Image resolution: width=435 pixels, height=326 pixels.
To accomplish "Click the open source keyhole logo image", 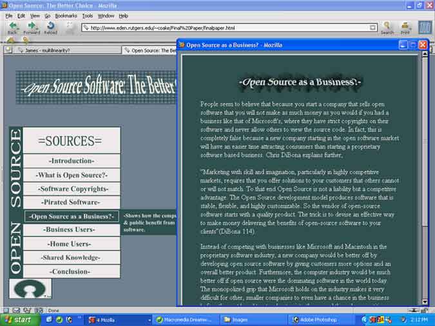I will click(30, 289).
